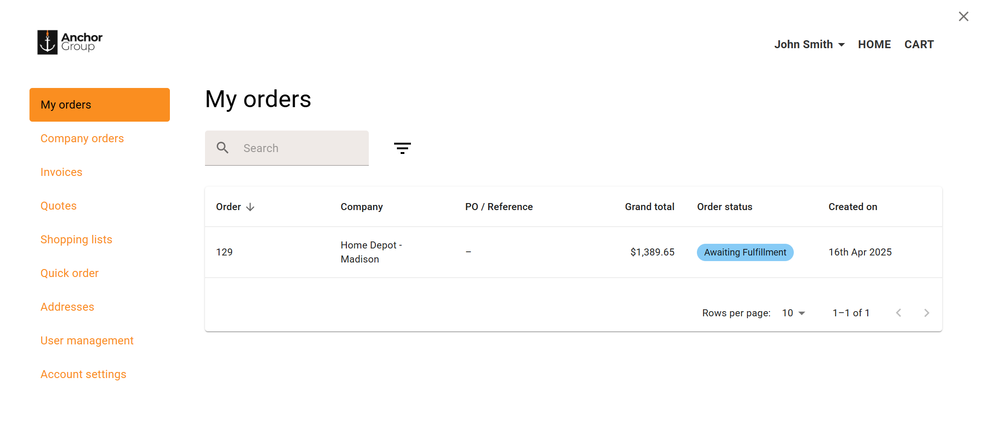
Task: Click Company column header
Action: point(362,207)
